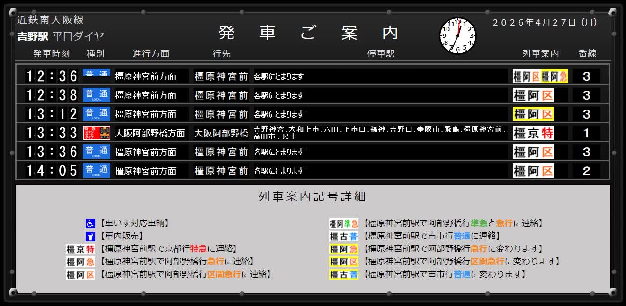Click the 橿京特 connection badge on the 13:33 train
626x306 pixels.
coord(533,133)
